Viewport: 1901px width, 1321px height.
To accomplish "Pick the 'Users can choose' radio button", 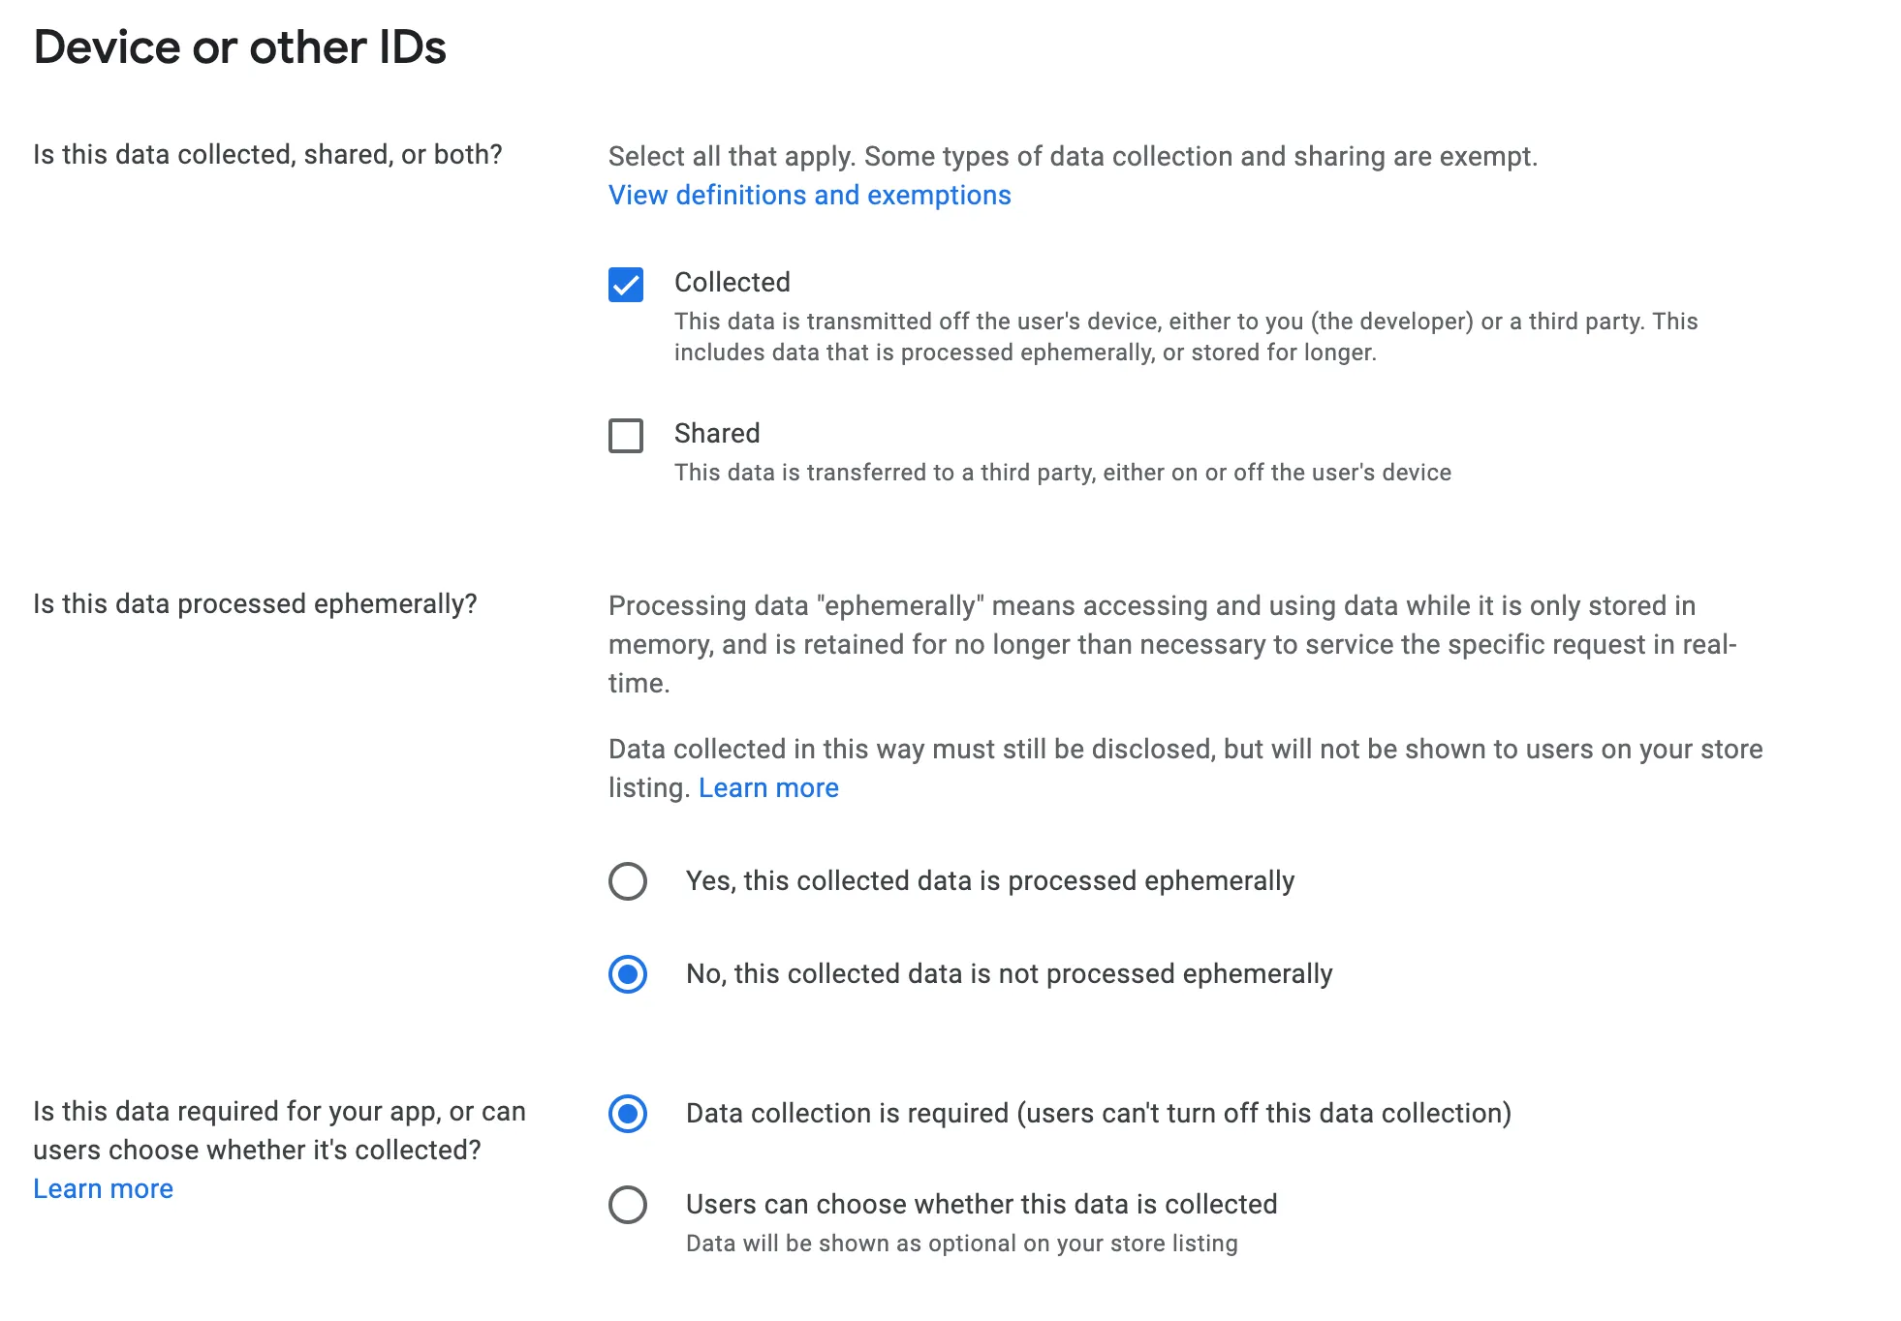I will click(628, 1205).
